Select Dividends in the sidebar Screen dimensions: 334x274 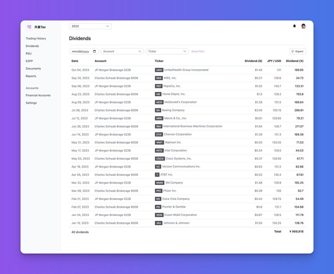[32, 46]
